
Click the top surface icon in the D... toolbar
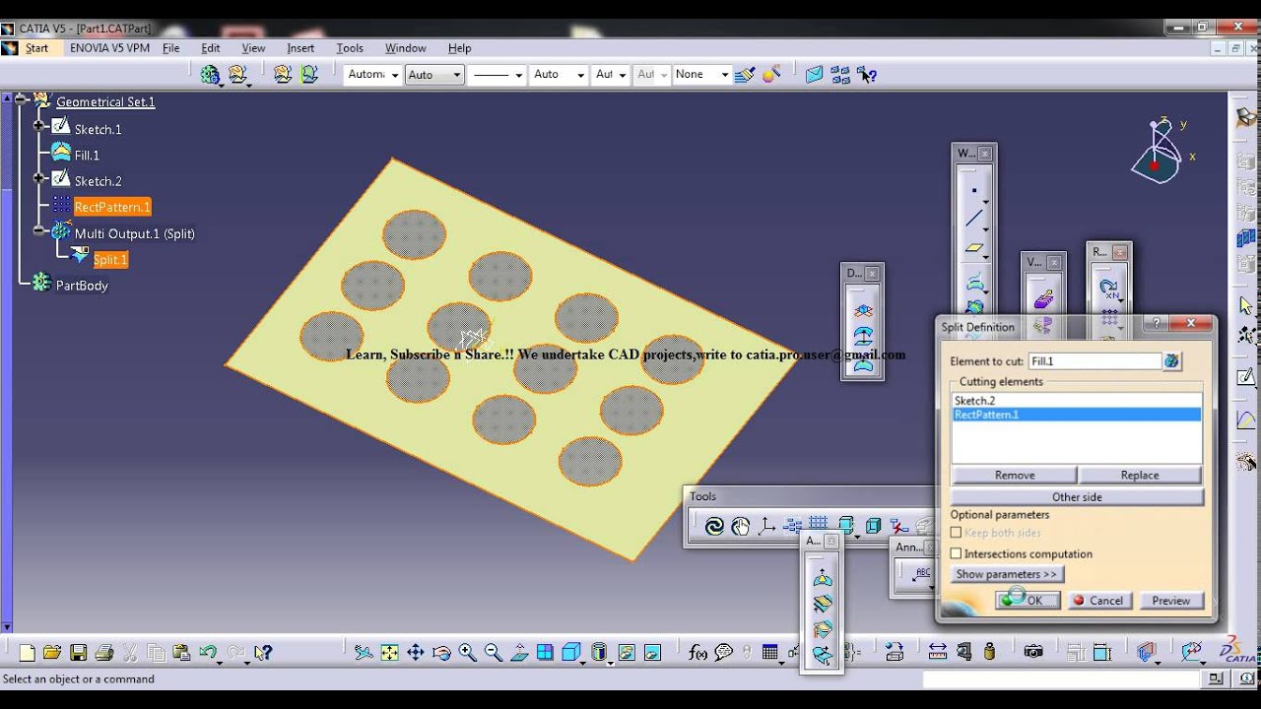[863, 310]
